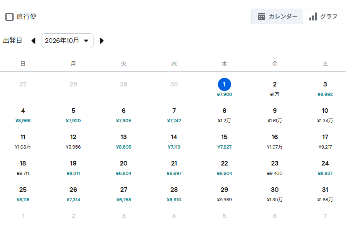Select October 27 priced ¥6,758
This screenshot has height=233, width=346.
pos(124,194)
